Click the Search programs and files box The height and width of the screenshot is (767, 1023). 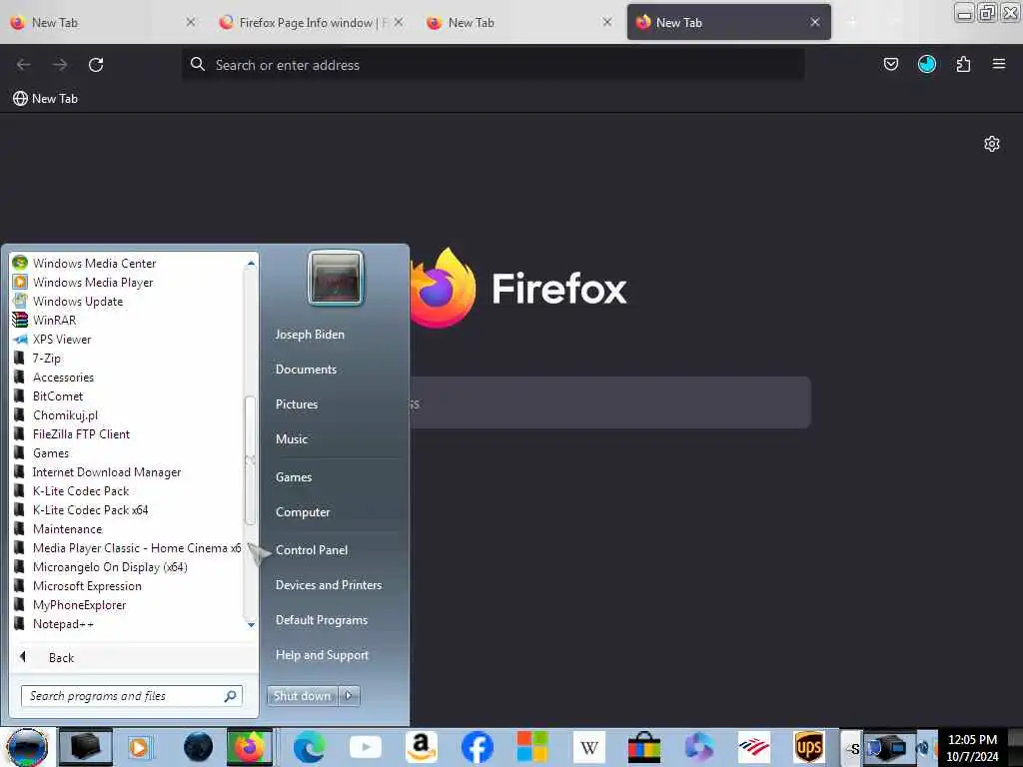(124, 696)
